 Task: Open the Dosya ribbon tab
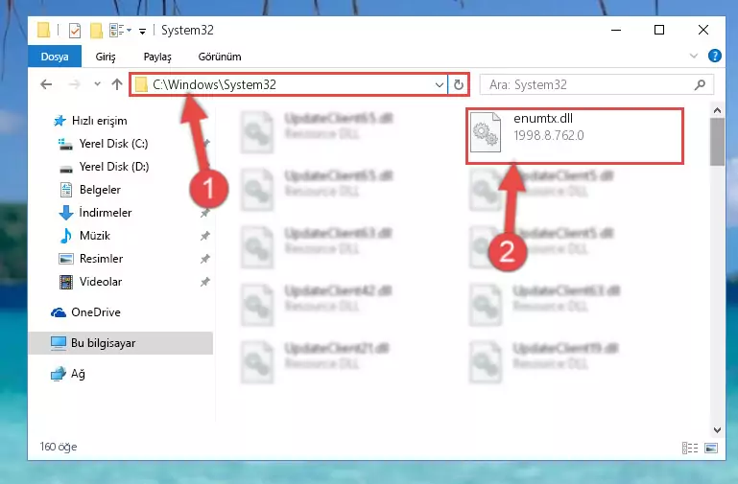55,57
